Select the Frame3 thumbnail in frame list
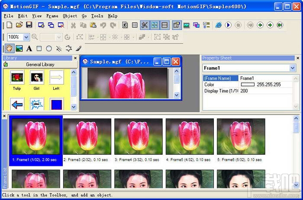 pos(87,137)
